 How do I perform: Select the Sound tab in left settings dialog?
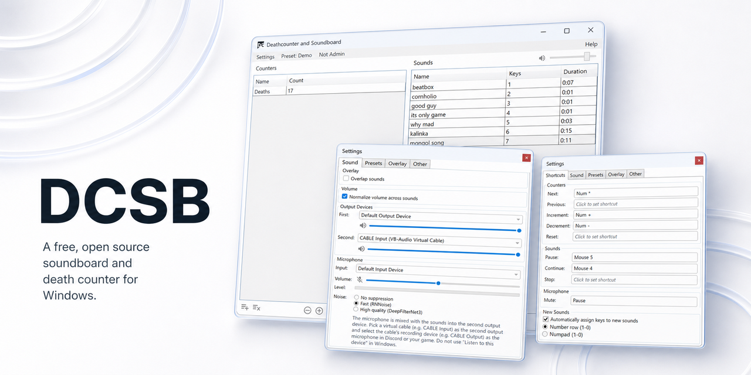click(350, 162)
